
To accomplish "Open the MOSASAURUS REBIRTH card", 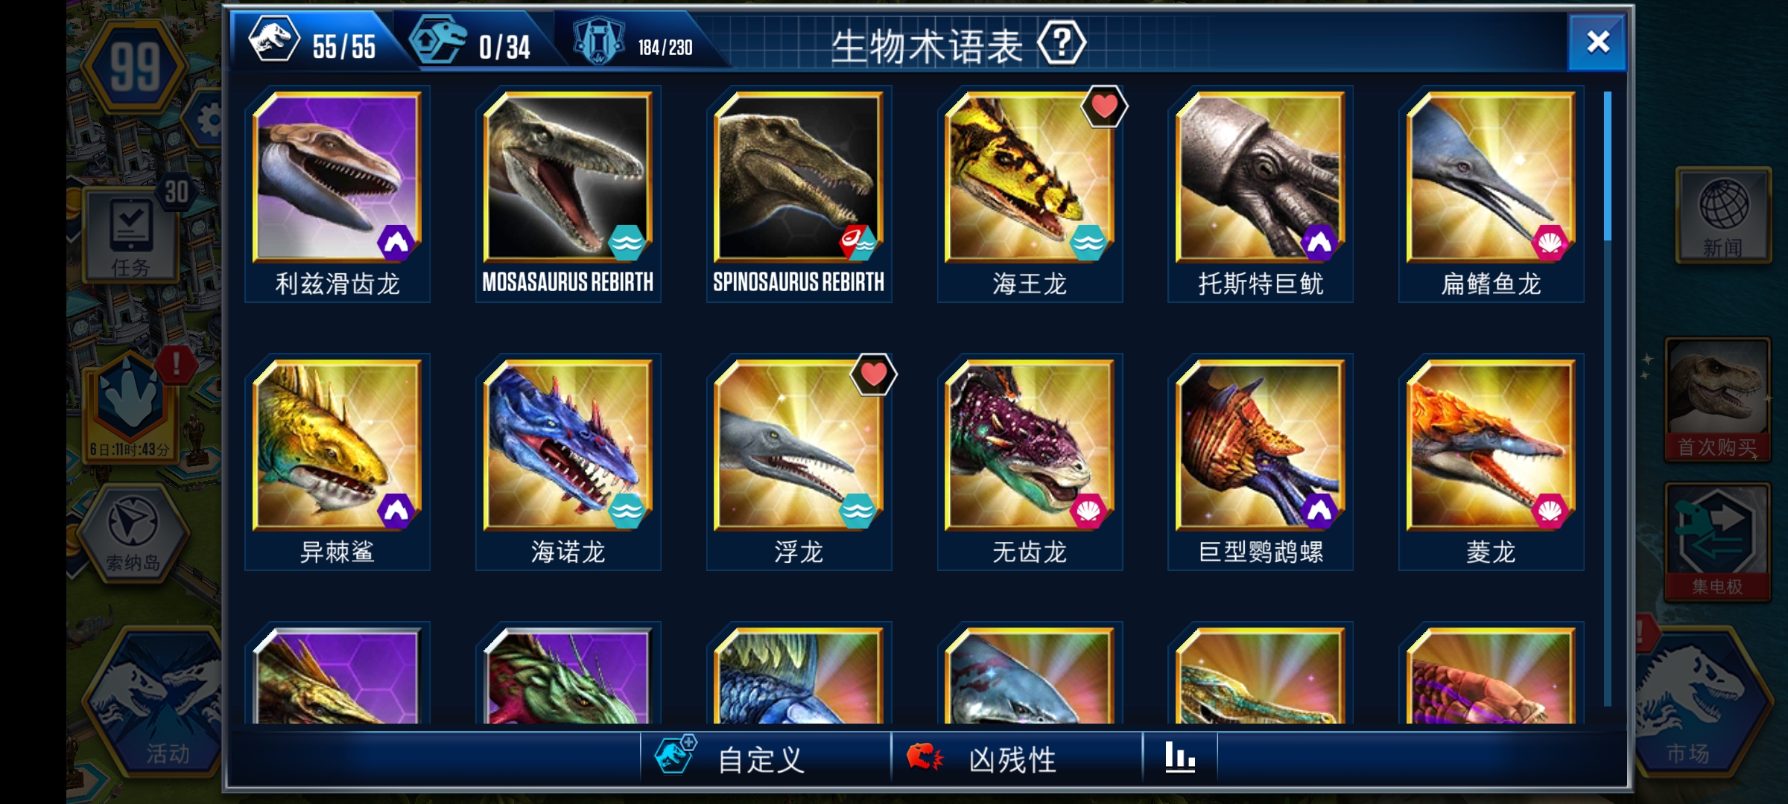I will (x=568, y=194).
